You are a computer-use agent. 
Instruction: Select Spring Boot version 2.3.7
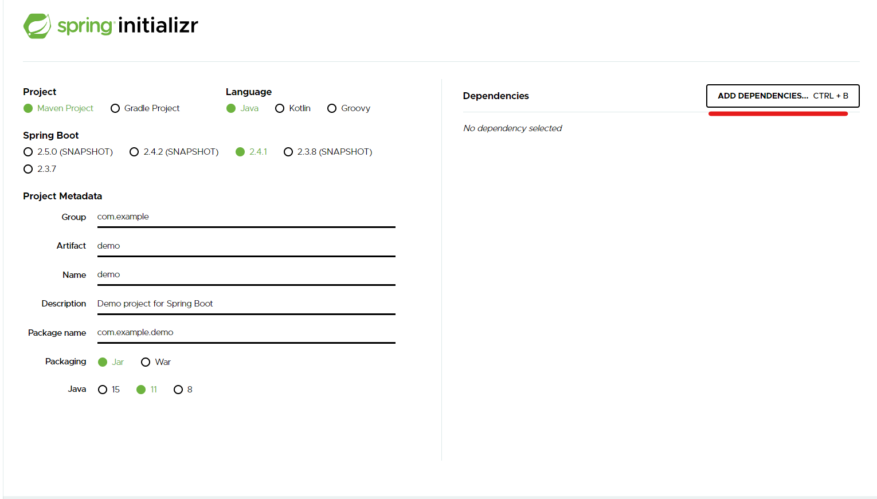coord(40,169)
